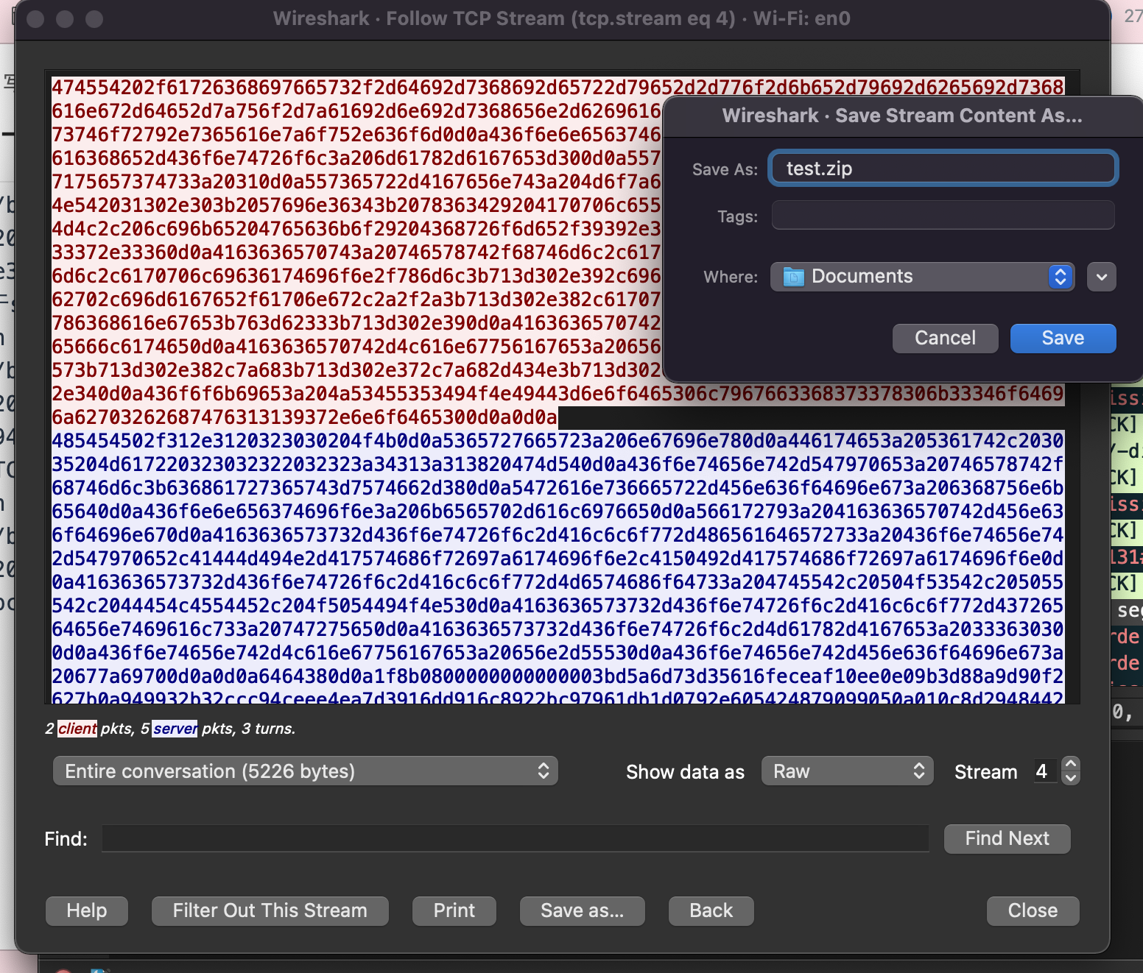The width and height of the screenshot is (1143, 973).
Task: Click hex line starting 4e54203130
Action: tap(356, 205)
